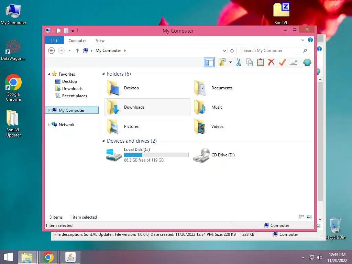Click the red X Delete icon
Image resolution: width=352 pixels, height=264 pixels.
click(271, 62)
